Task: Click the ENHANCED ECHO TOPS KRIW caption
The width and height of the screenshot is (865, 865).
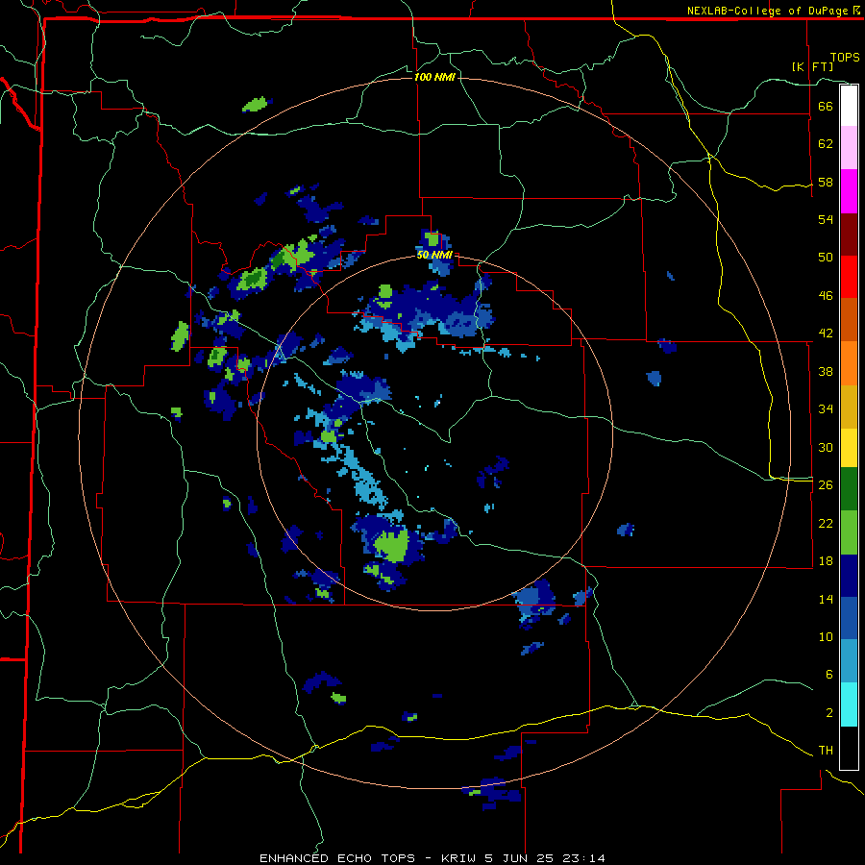Action: (x=432, y=858)
